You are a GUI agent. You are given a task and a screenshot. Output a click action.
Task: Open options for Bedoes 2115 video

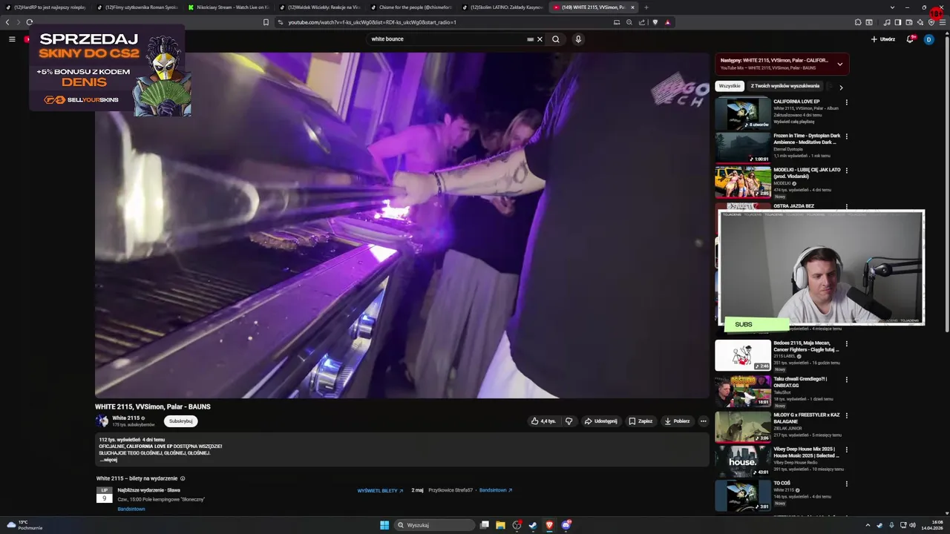[846, 344]
